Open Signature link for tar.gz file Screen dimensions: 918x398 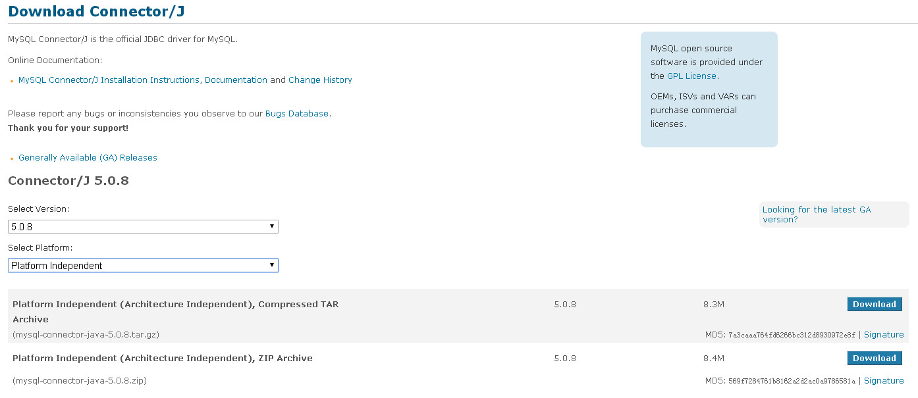pos(884,335)
